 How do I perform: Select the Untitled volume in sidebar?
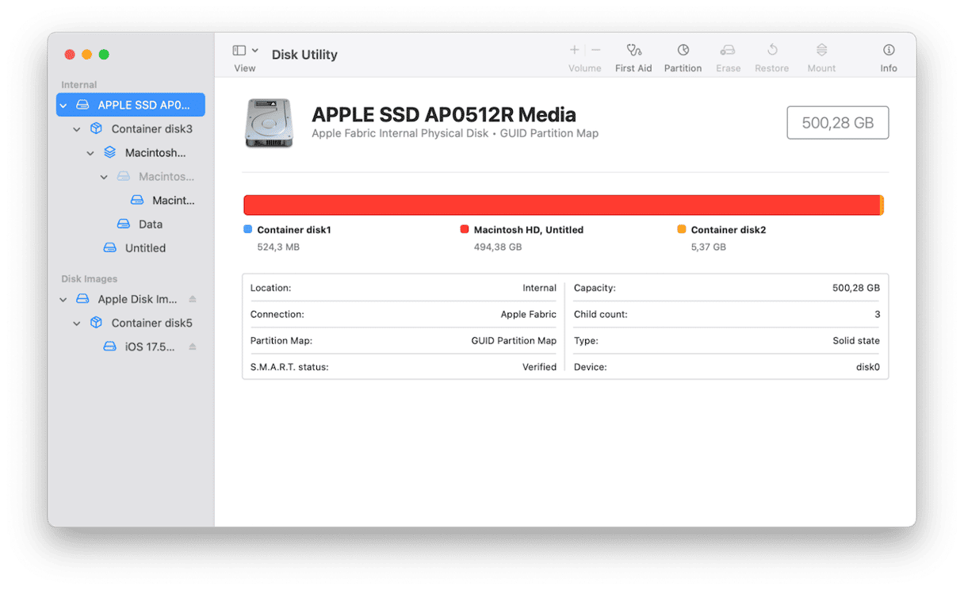pyautogui.click(x=145, y=248)
